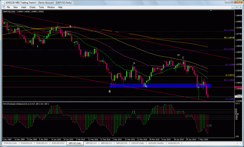244x147 pixels.
Task: Click the wave label IV on the chart
Action: pyautogui.click(x=178, y=55)
